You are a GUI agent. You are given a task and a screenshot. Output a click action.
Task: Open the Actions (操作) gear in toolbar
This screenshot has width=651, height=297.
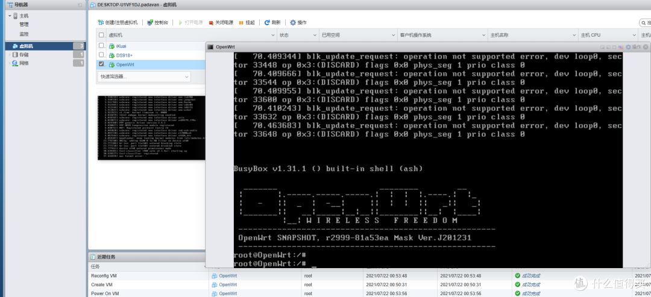(x=294, y=22)
